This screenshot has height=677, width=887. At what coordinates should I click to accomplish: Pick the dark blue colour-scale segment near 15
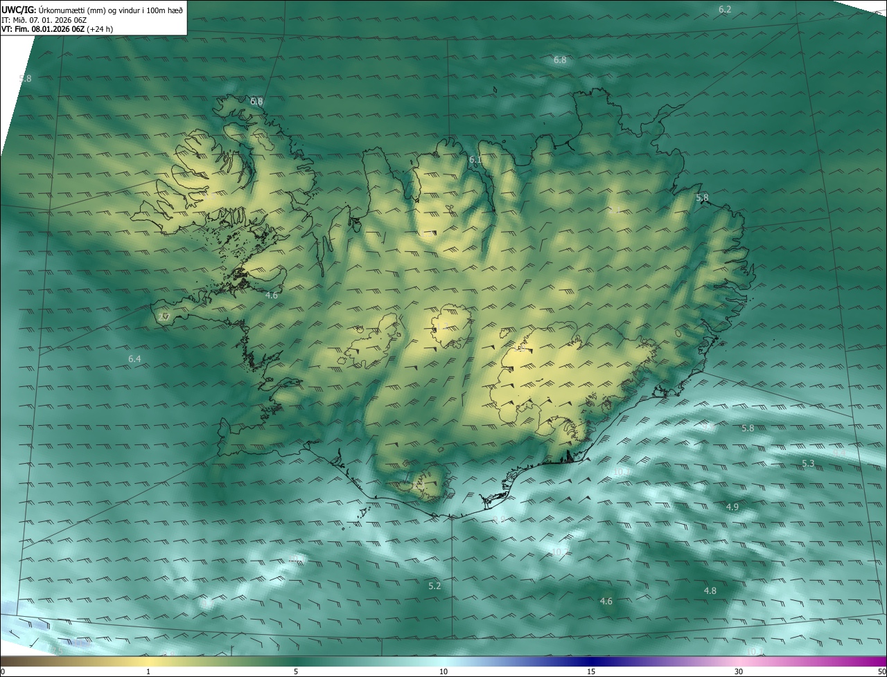pyautogui.click(x=591, y=662)
